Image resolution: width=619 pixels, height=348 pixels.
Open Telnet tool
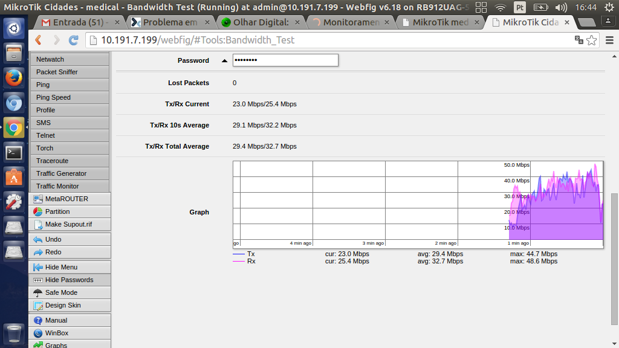pos(70,135)
